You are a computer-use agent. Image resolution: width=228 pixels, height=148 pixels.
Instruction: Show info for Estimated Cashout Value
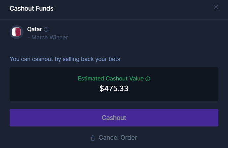(148, 79)
